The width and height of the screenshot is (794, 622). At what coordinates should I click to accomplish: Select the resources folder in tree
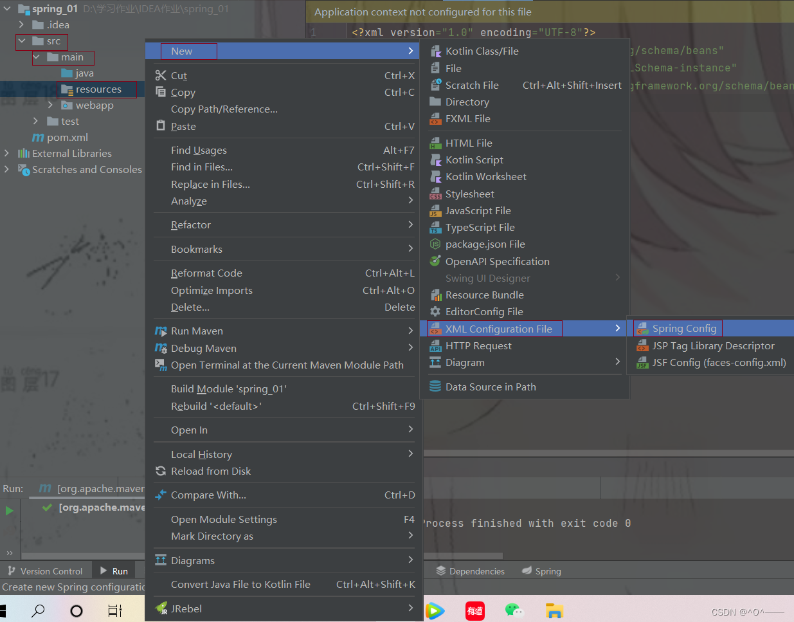[98, 89]
